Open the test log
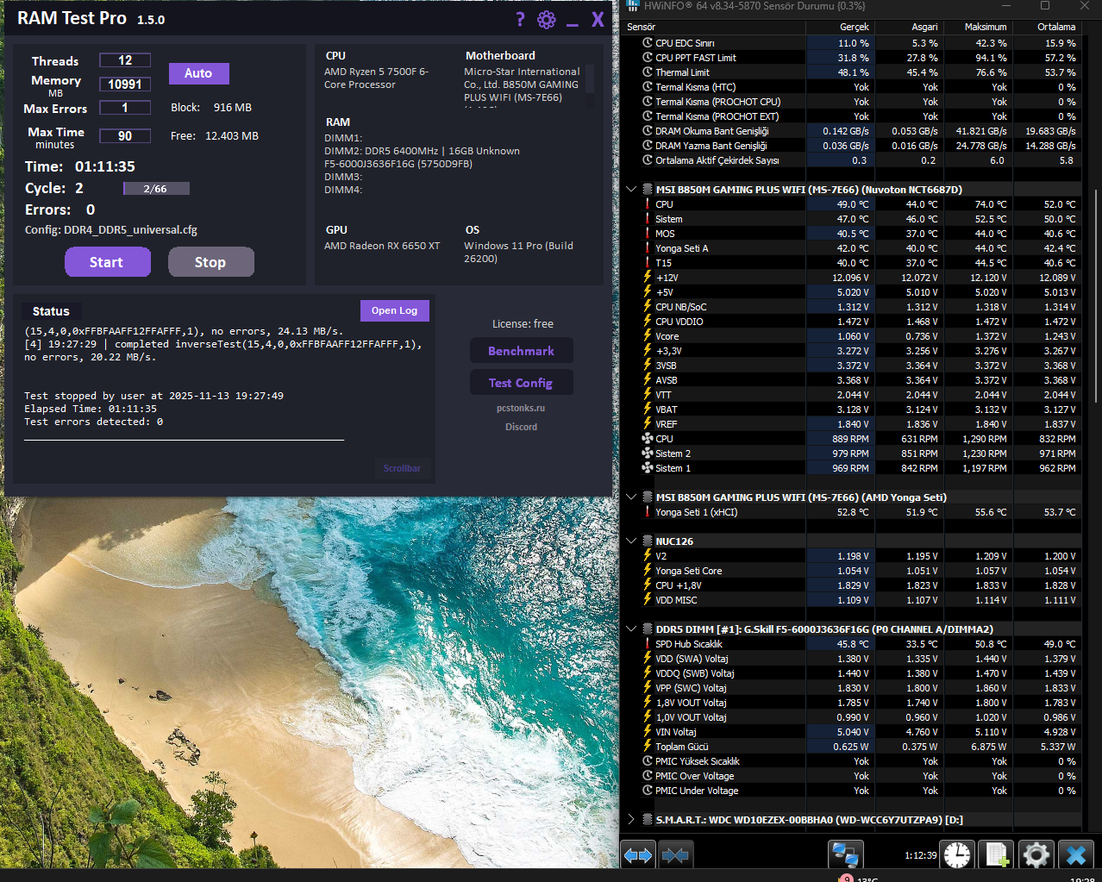1102x882 pixels. click(394, 310)
